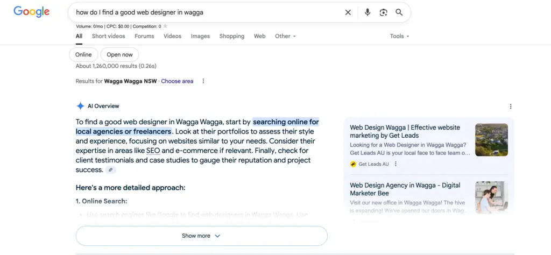Open Web Design Wagga Get Leads result
551x255 pixels.
pyautogui.click(x=405, y=131)
